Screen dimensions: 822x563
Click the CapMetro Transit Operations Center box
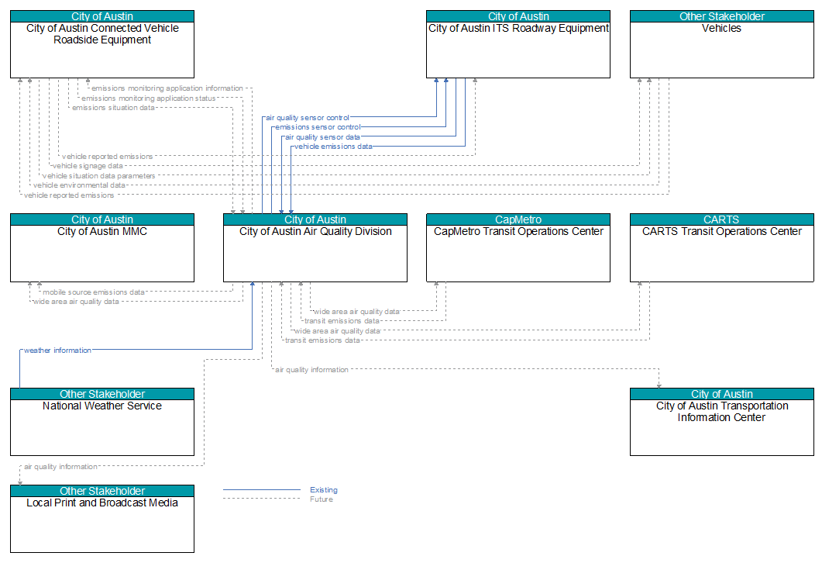coord(518,247)
